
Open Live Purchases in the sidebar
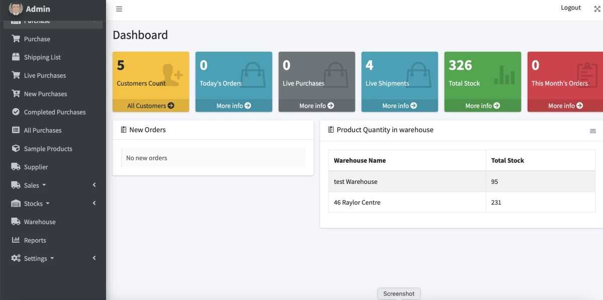(x=45, y=75)
